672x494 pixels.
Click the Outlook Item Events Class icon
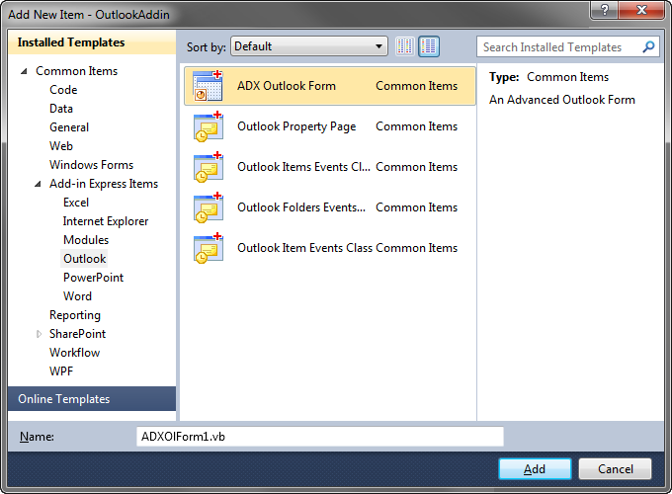(208, 248)
